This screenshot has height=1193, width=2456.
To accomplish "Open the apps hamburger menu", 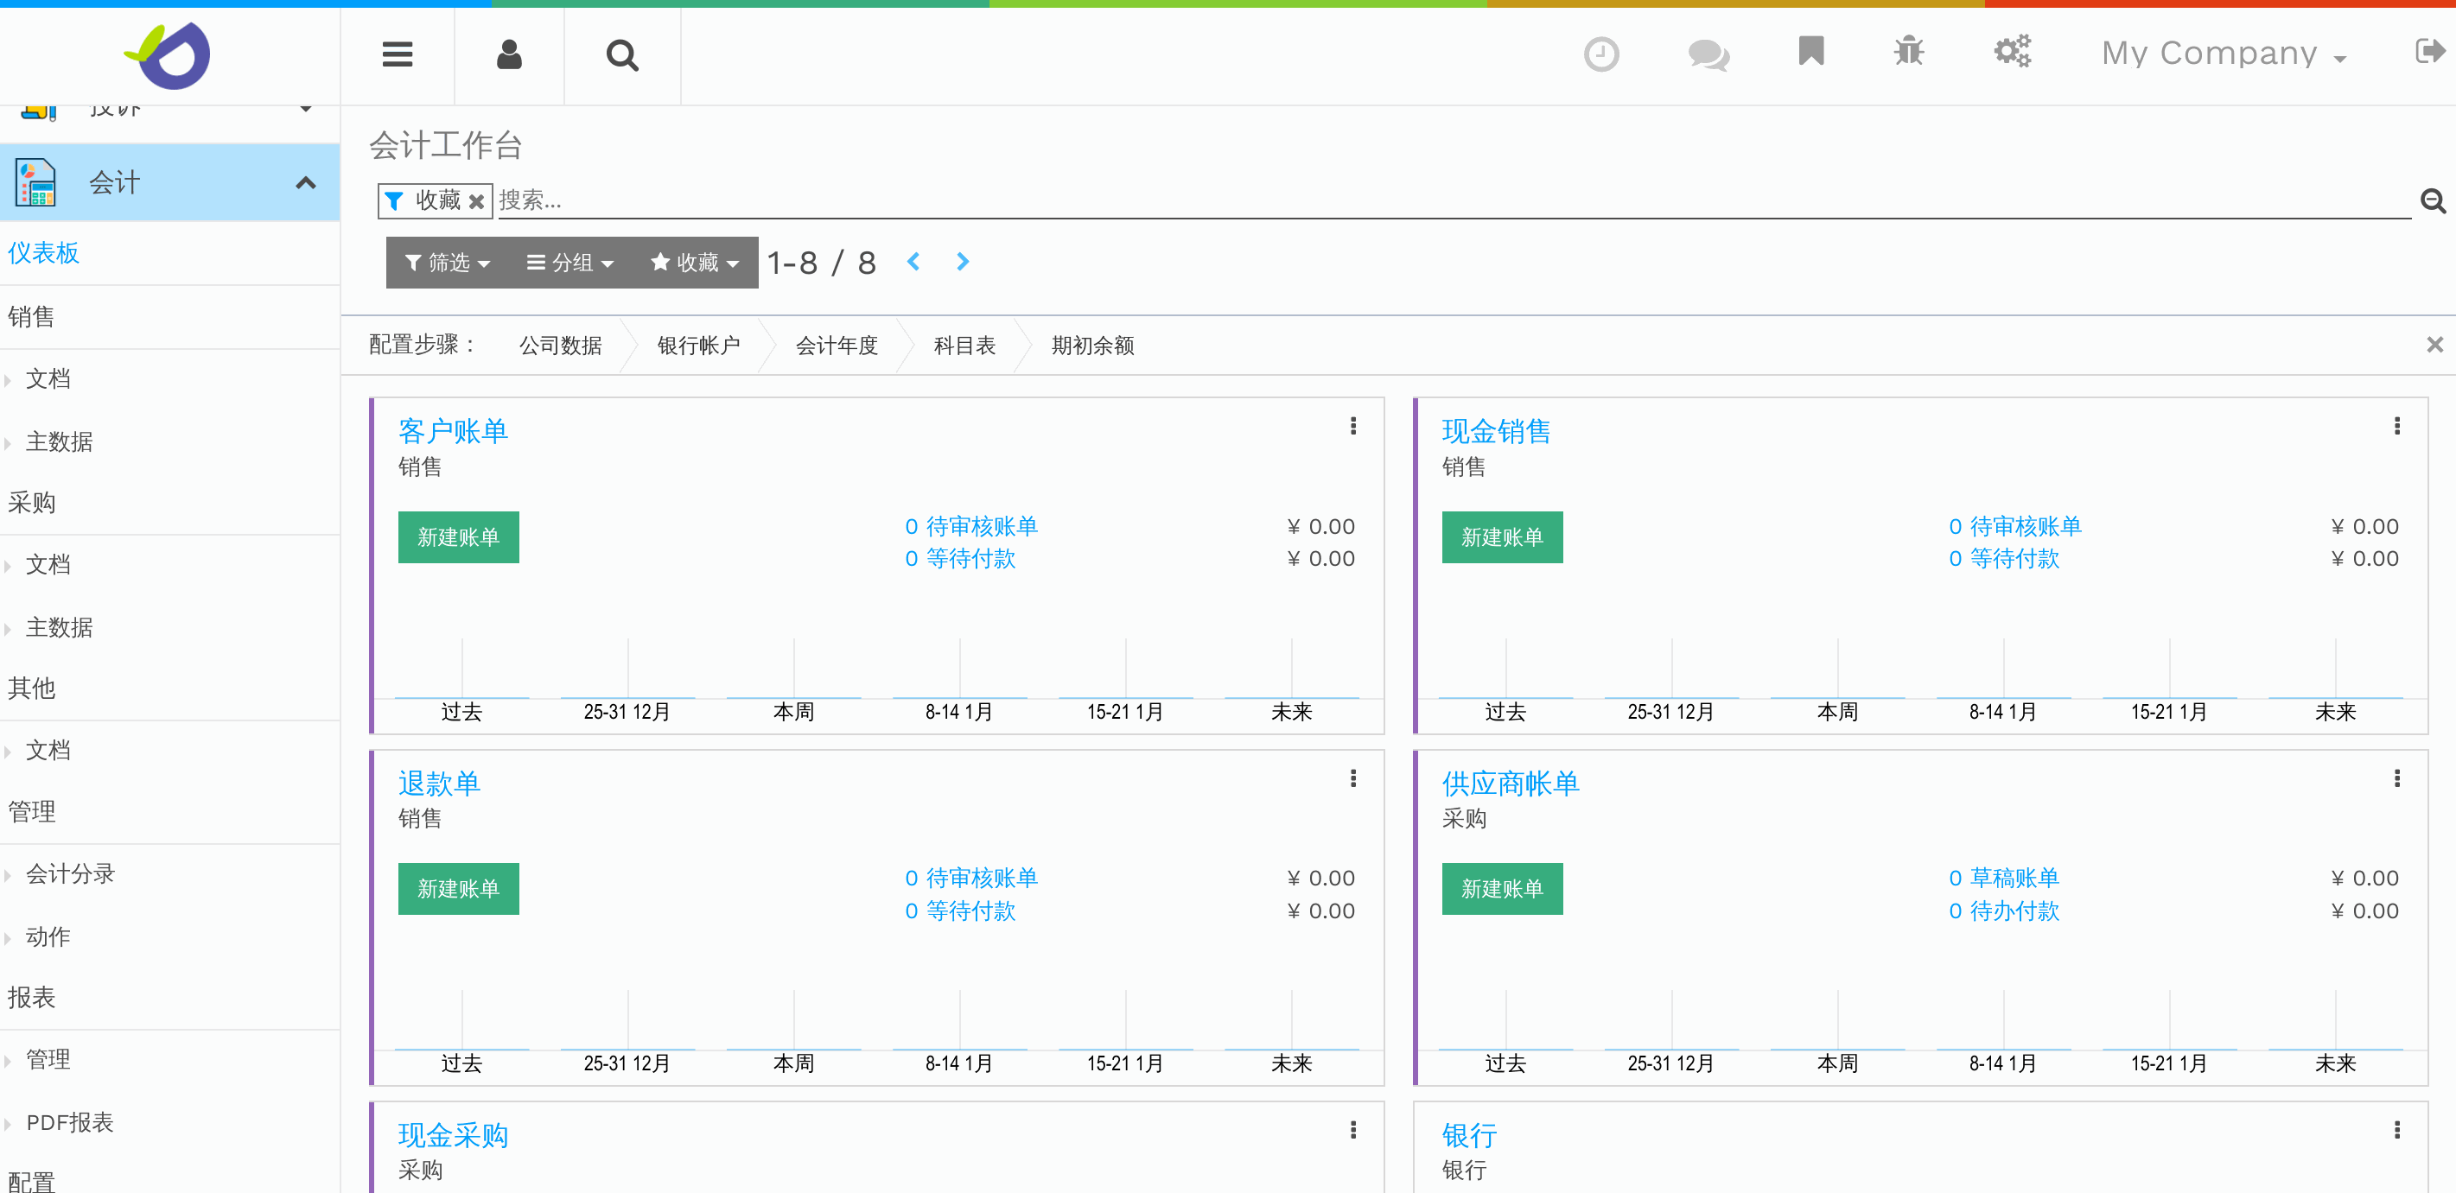I will point(397,54).
